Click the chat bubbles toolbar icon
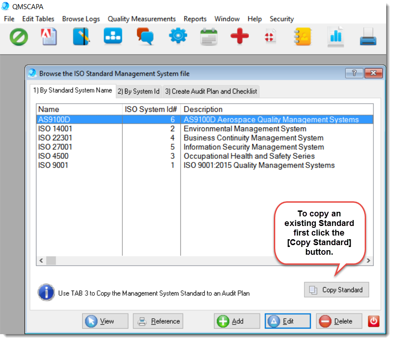This screenshot has height=341, width=393. (145, 37)
